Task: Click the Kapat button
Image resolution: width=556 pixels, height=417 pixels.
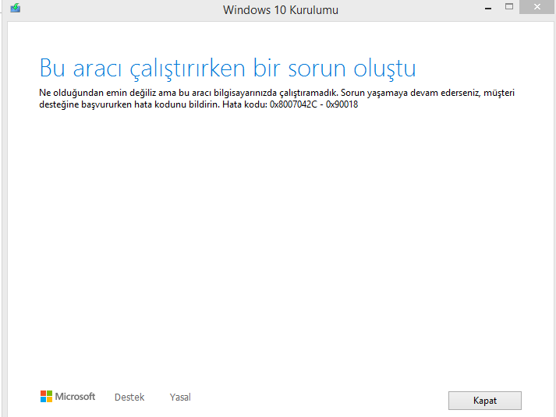Action: coord(485,401)
